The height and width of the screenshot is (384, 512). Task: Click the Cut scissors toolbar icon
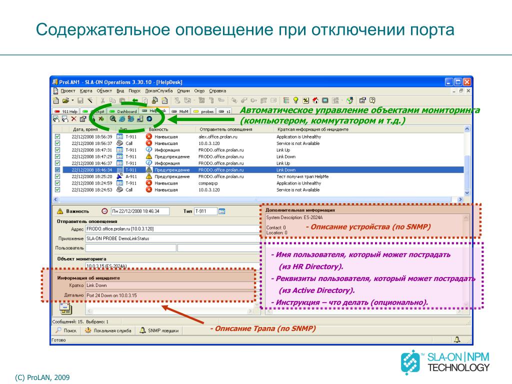(102, 100)
